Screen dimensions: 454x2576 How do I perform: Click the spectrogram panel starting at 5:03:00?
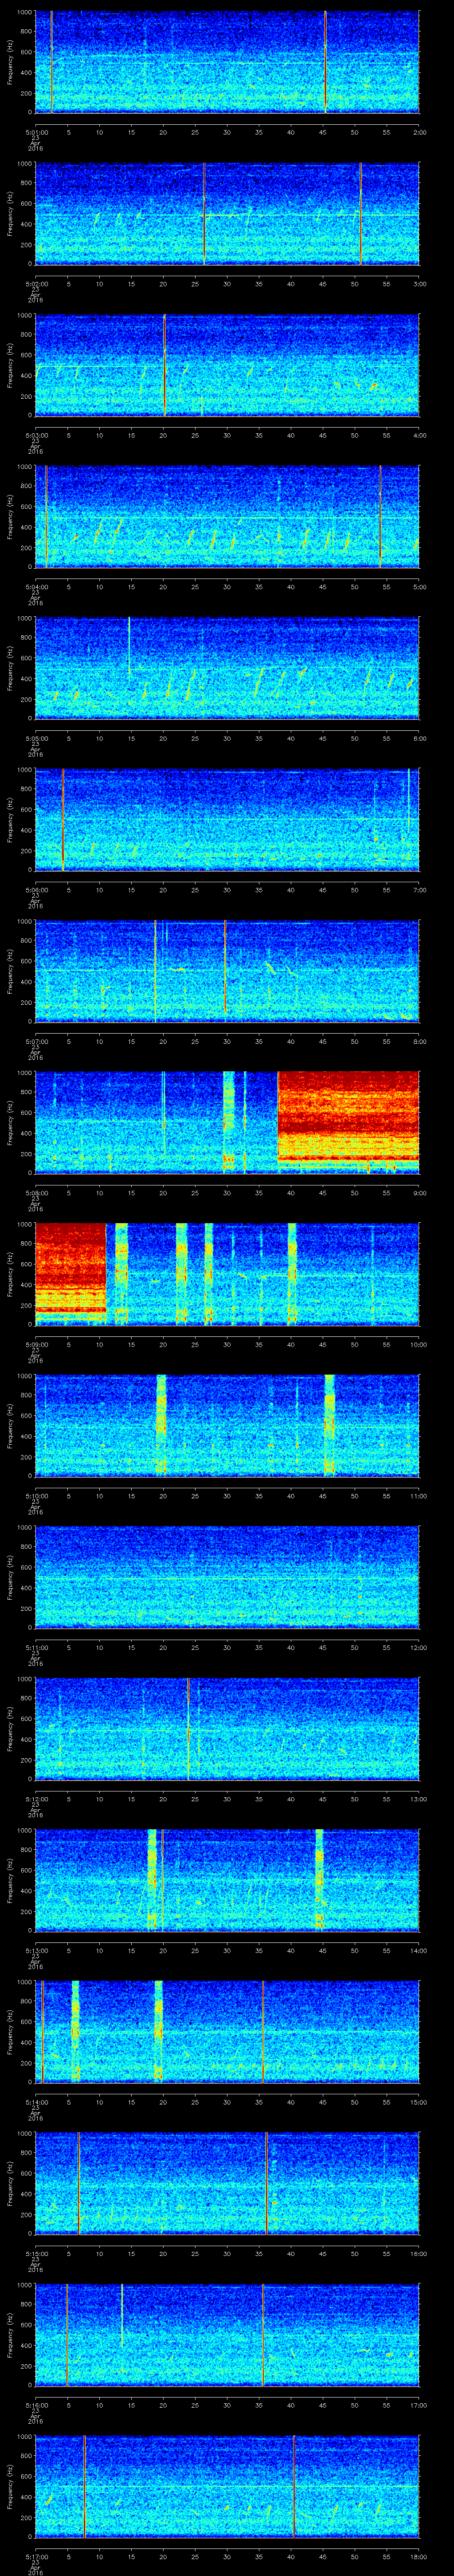pyautogui.click(x=227, y=365)
